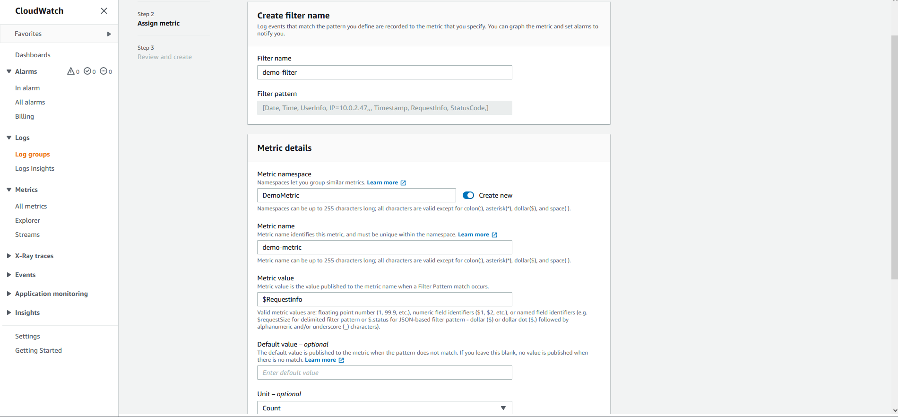Click the CloudWatch sidebar title
The height and width of the screenshot is (417, 898).
(x=39, y=11)
